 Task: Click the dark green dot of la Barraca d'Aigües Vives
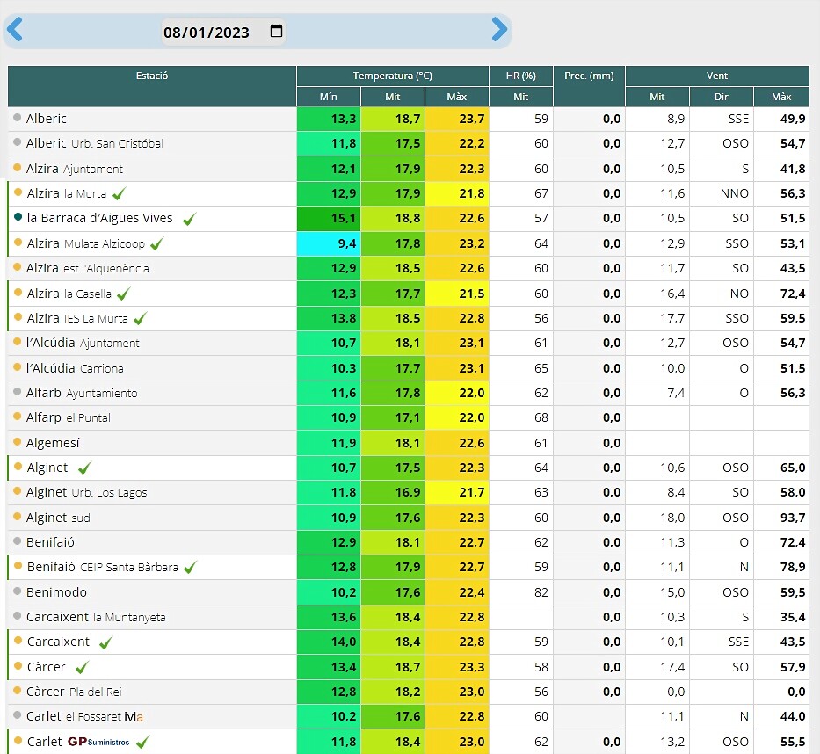(x=18, y=217)
